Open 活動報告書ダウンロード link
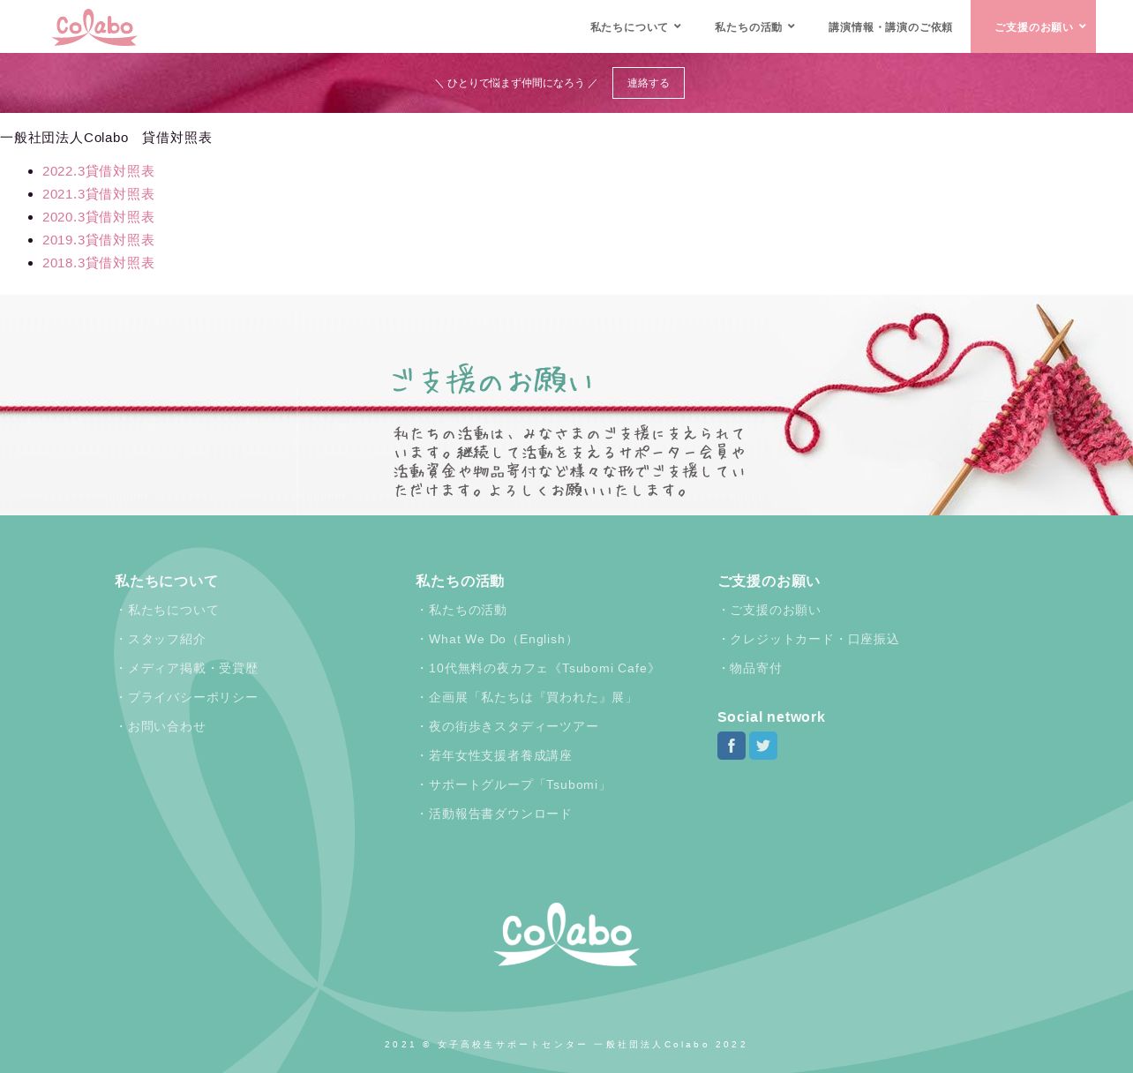The height and width of the screenshot is (1073, 1133). [x=494, y=814]
